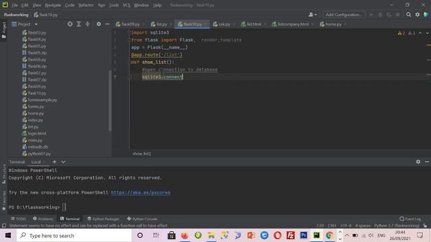Open indent setting 4 spaces selector

click(x=363, y=226)
